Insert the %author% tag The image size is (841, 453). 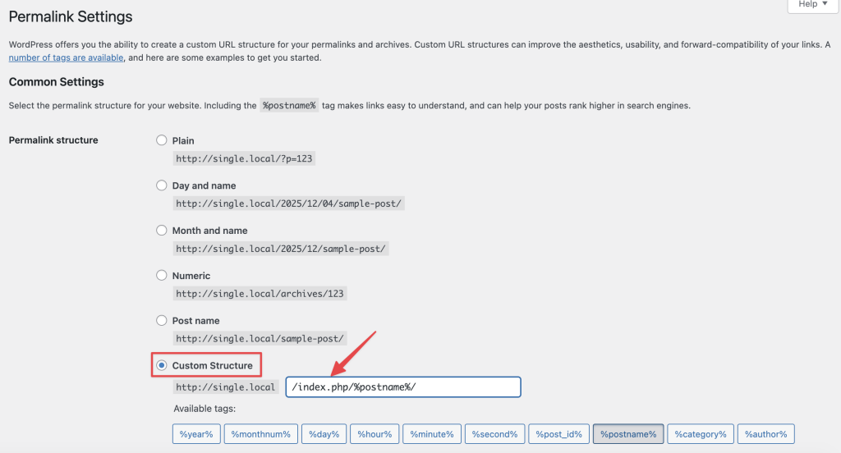tap(766, 434)
